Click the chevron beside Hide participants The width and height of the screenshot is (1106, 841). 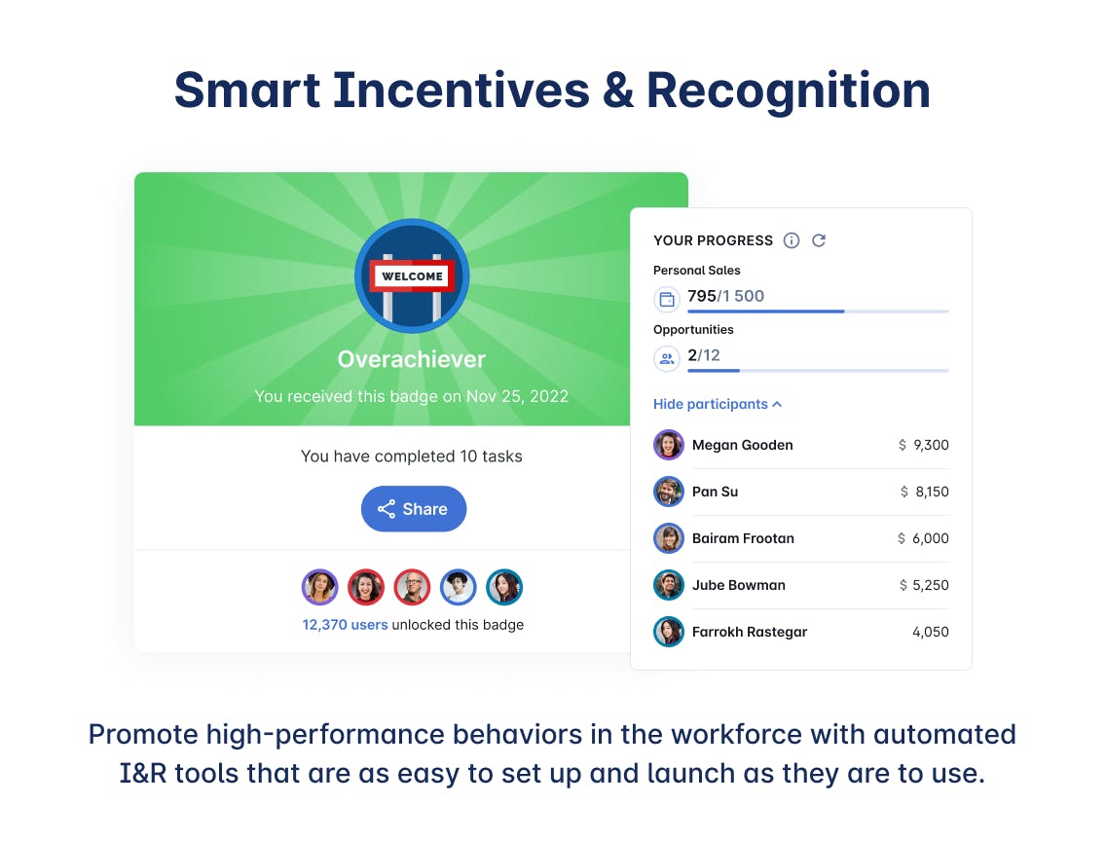[x=777, y=405]
